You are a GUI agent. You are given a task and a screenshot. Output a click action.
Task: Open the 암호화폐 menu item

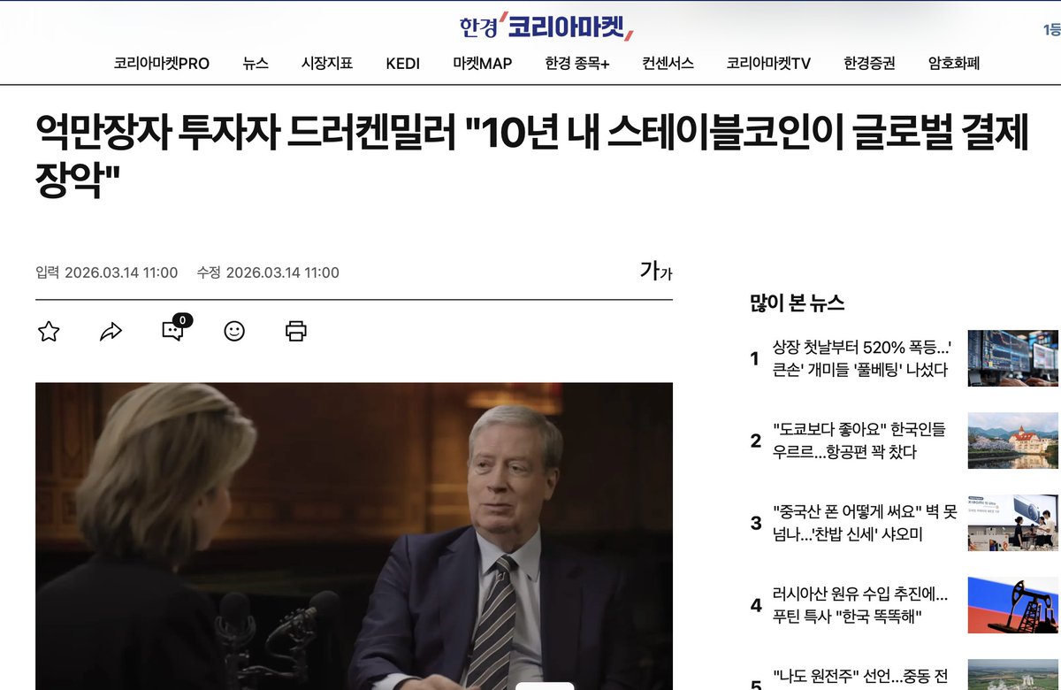click(954, 64)
